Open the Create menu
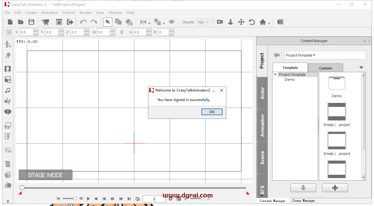 coord(31,13)
